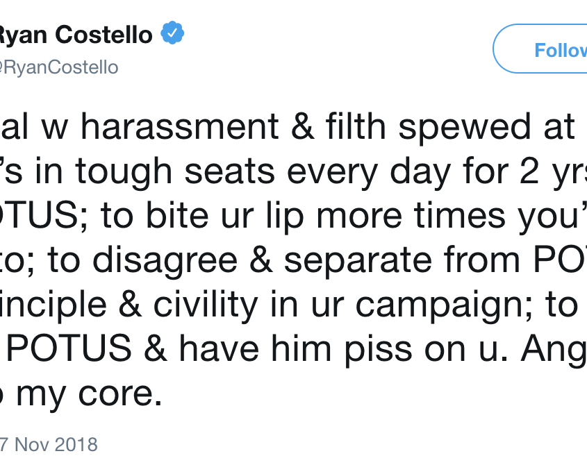Click the word POTUS before ampersand
Image resolution: width=587 pixels, height=465 pixels.
(69, 348)
